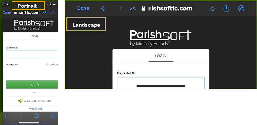Viewport: 257px width, 125px height.
Task: Tap the battery icon in the status bar
Action: 54,5
